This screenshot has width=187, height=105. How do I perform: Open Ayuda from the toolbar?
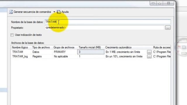point(63,12)
